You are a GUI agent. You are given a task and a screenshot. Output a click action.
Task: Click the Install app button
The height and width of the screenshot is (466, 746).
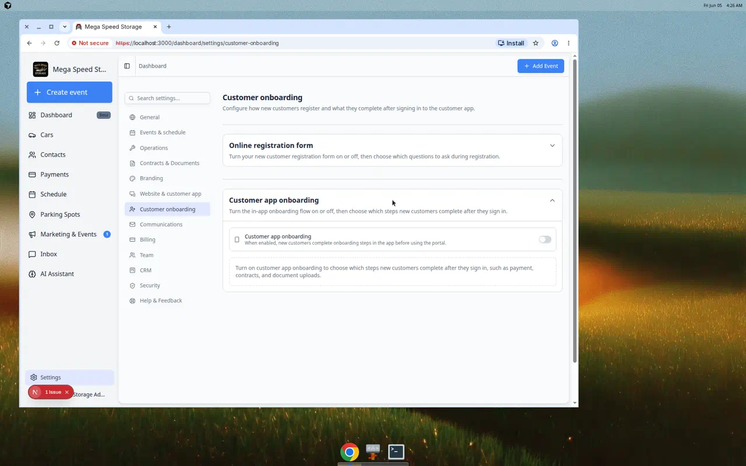click(511, 43)
